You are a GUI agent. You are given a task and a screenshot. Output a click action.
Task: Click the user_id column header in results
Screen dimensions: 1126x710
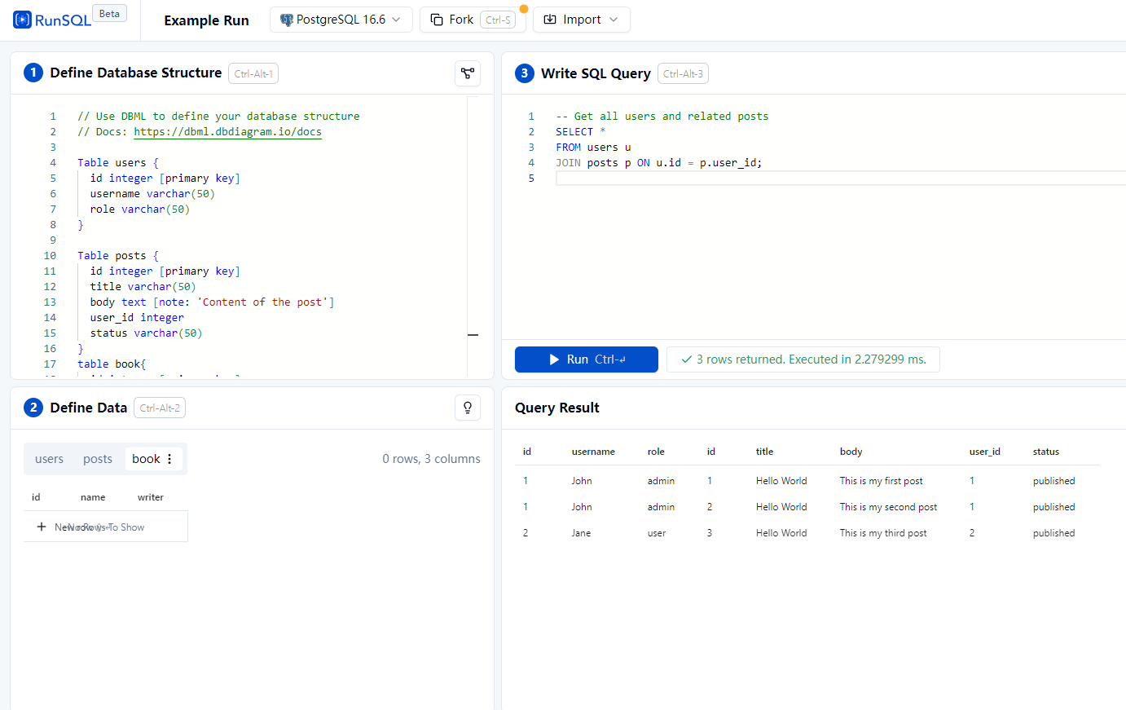point(984,452)
